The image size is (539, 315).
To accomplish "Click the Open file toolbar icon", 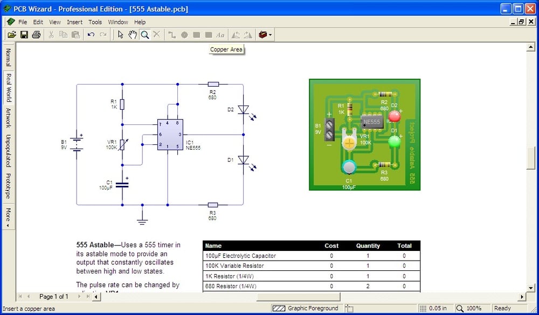I will 12,34.
